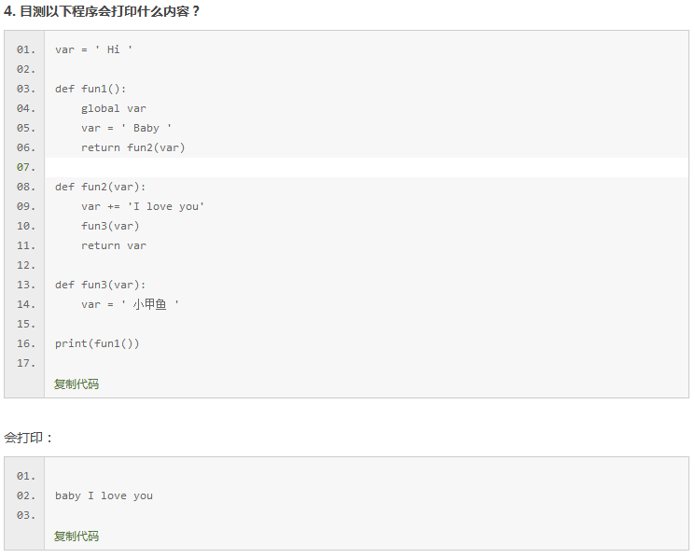Click the output text 'baby I love you'
The width and height of the screenshot is (695, 558).
point(104,495)
